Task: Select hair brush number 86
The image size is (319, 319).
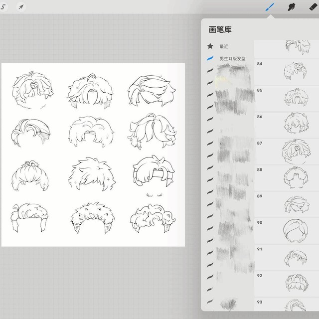Action: point(287,125)
